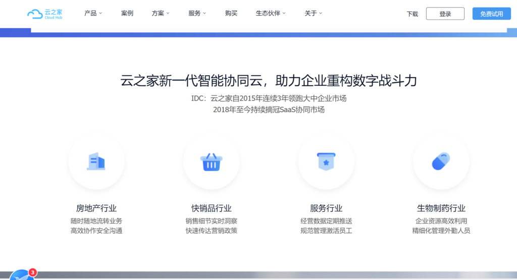Open the 购买 menu item
Screen dimensions: 517x280
pos(231,13)
